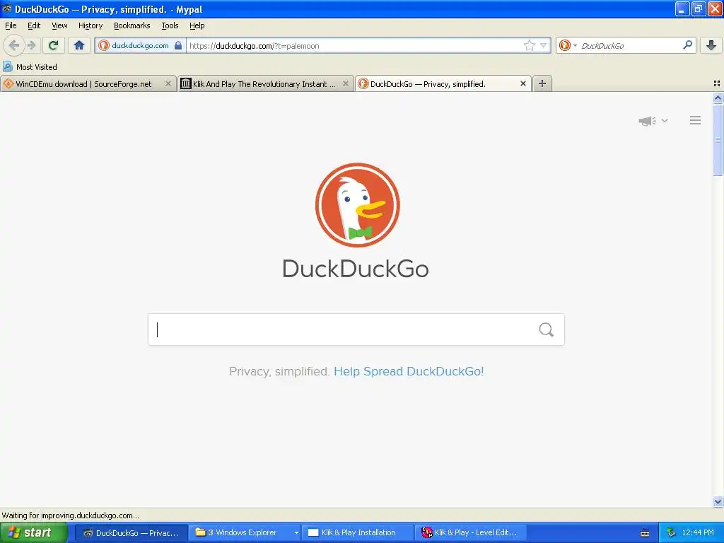Screen dimensions: 724x543
Task: Click the keyboard icon in the system tray
Action: tap(645, 533)
